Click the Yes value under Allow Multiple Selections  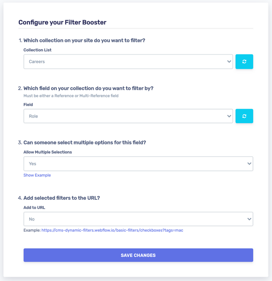click(x=33, y=163)
